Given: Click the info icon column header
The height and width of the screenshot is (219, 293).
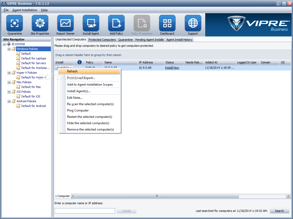Looking at the screenshot, I should [x=80, y=62].
